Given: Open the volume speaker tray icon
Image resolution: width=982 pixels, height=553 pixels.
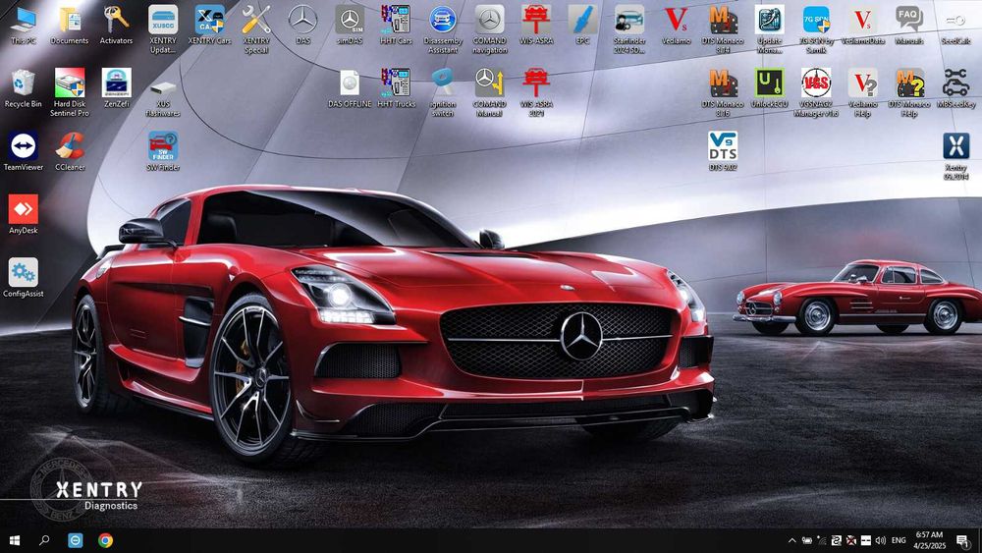Looking at the screenshot, I should [x=881, y=540].
